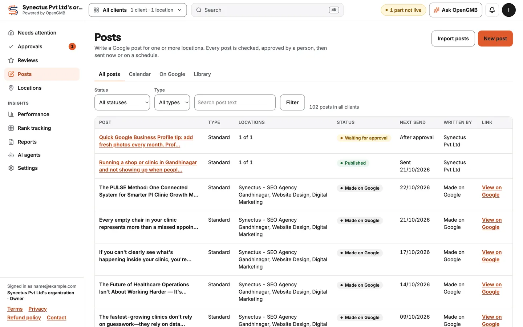Switch to the On Google tab
The width and height of the screenshot is (523, 327).
pyautogui.click(x=172, y=74)
